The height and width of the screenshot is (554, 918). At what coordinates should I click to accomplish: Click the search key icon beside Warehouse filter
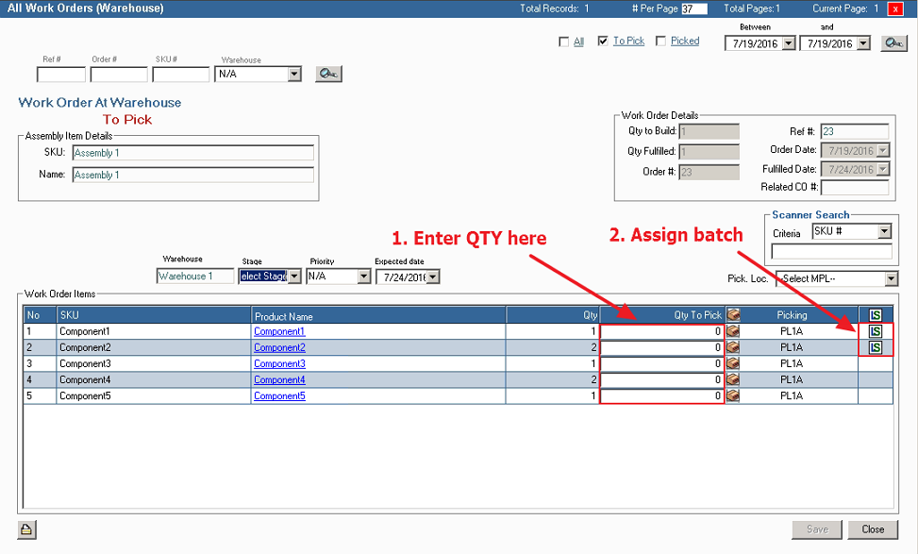327,74
